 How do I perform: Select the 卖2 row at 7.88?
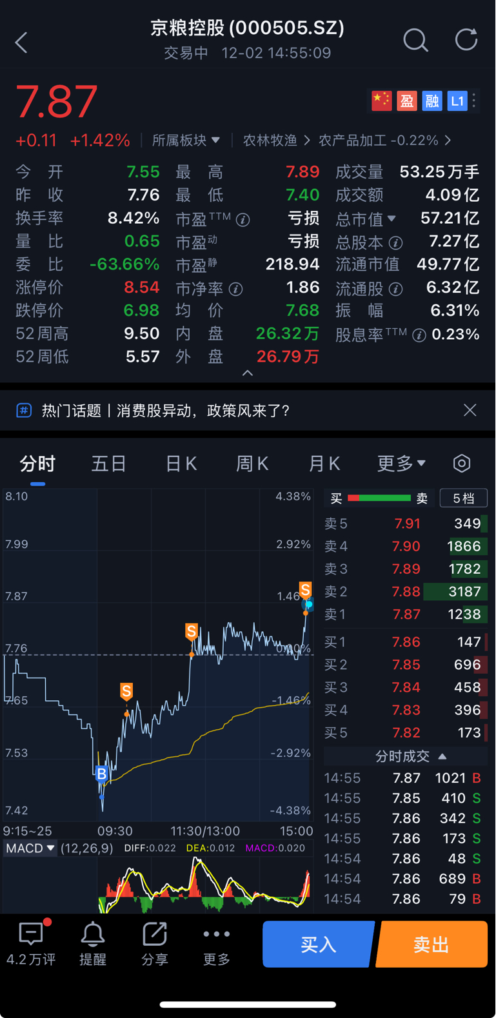pyautogui.click(x=405, y=591)
